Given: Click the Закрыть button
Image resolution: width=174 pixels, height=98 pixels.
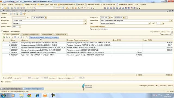Looking at the screenshot, I should point(170,85).
